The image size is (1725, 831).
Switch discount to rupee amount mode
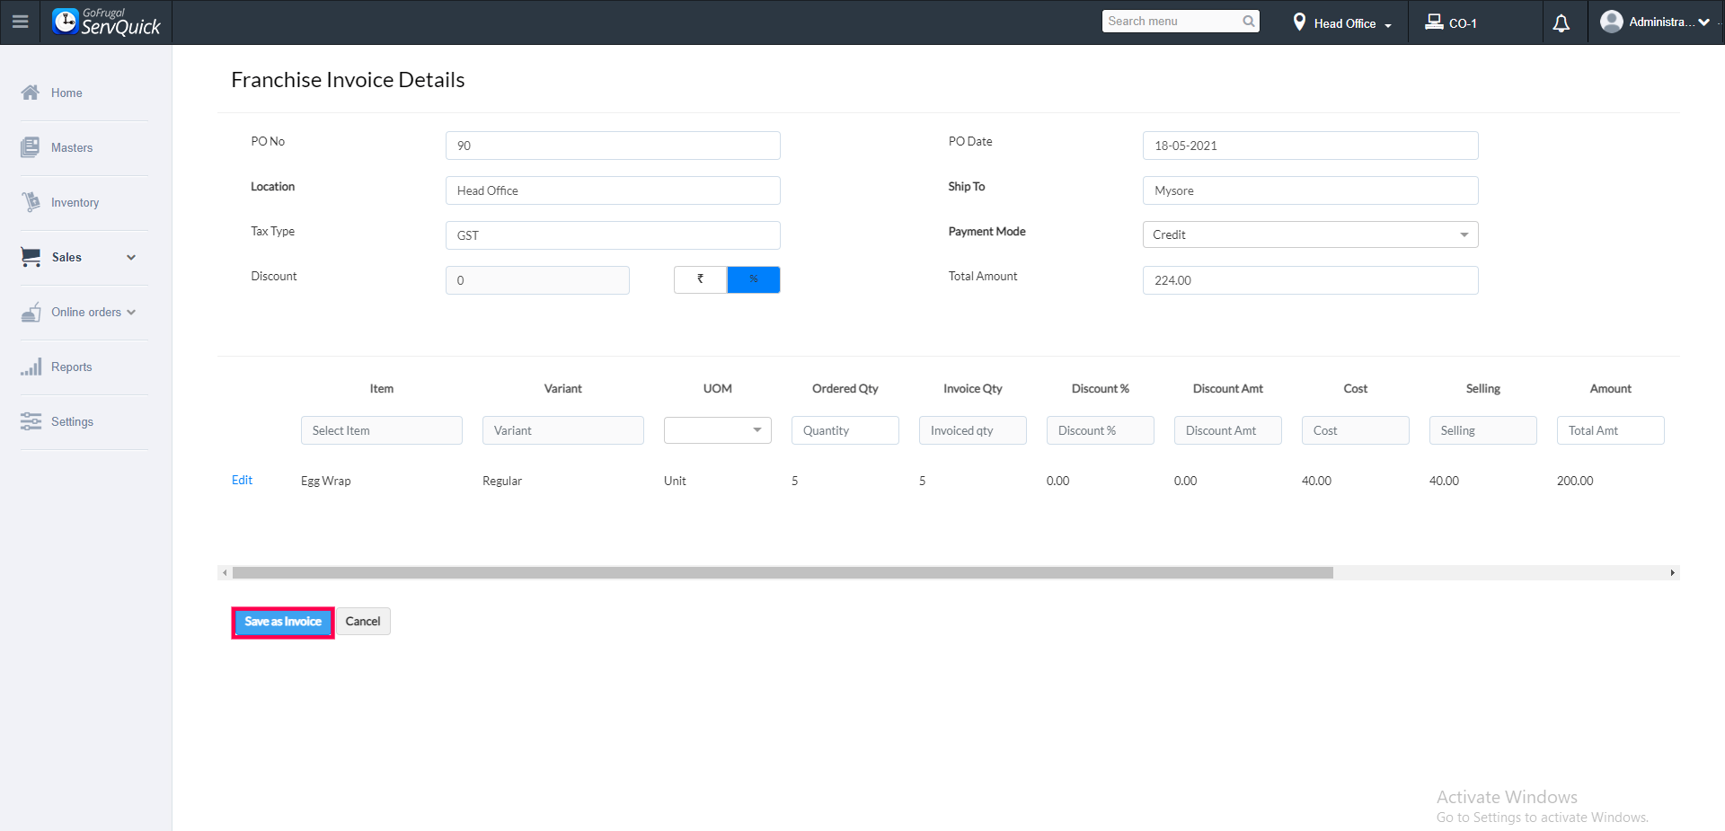tap(700, 279)
